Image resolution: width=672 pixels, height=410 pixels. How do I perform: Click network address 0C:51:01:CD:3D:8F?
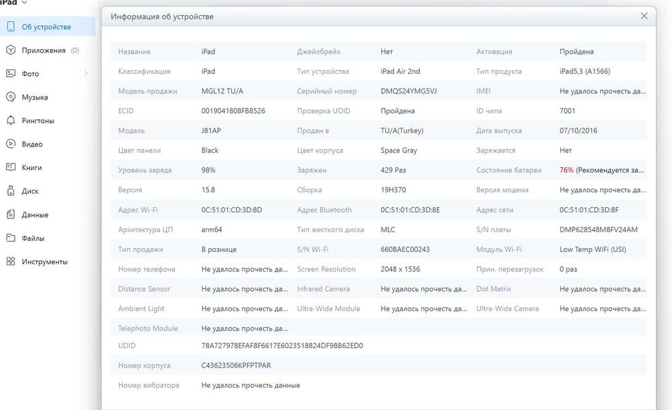tap(589, 210)
